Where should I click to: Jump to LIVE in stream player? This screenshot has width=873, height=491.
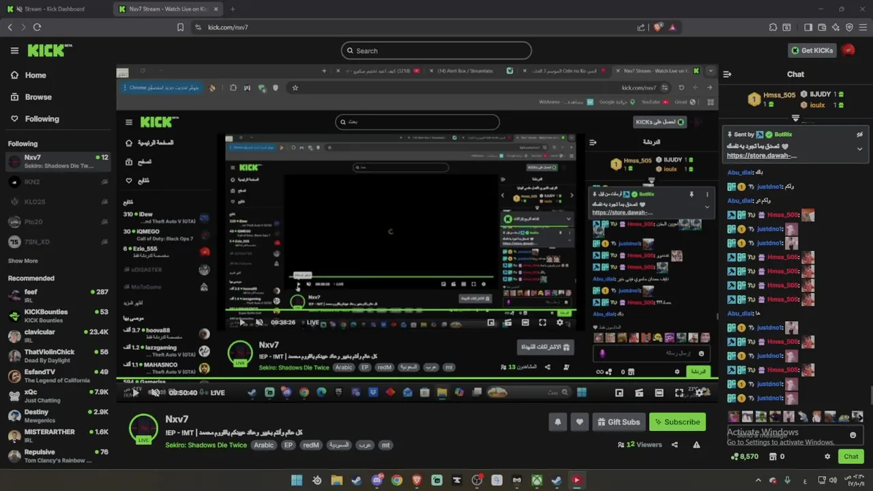pyautogui.click(x=218, y=392)
